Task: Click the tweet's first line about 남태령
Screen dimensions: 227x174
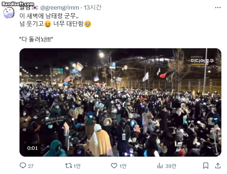Action: click(49, 16)
